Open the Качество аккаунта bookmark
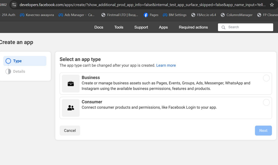This screenshot has height=165, width=278. click(37, 15)
